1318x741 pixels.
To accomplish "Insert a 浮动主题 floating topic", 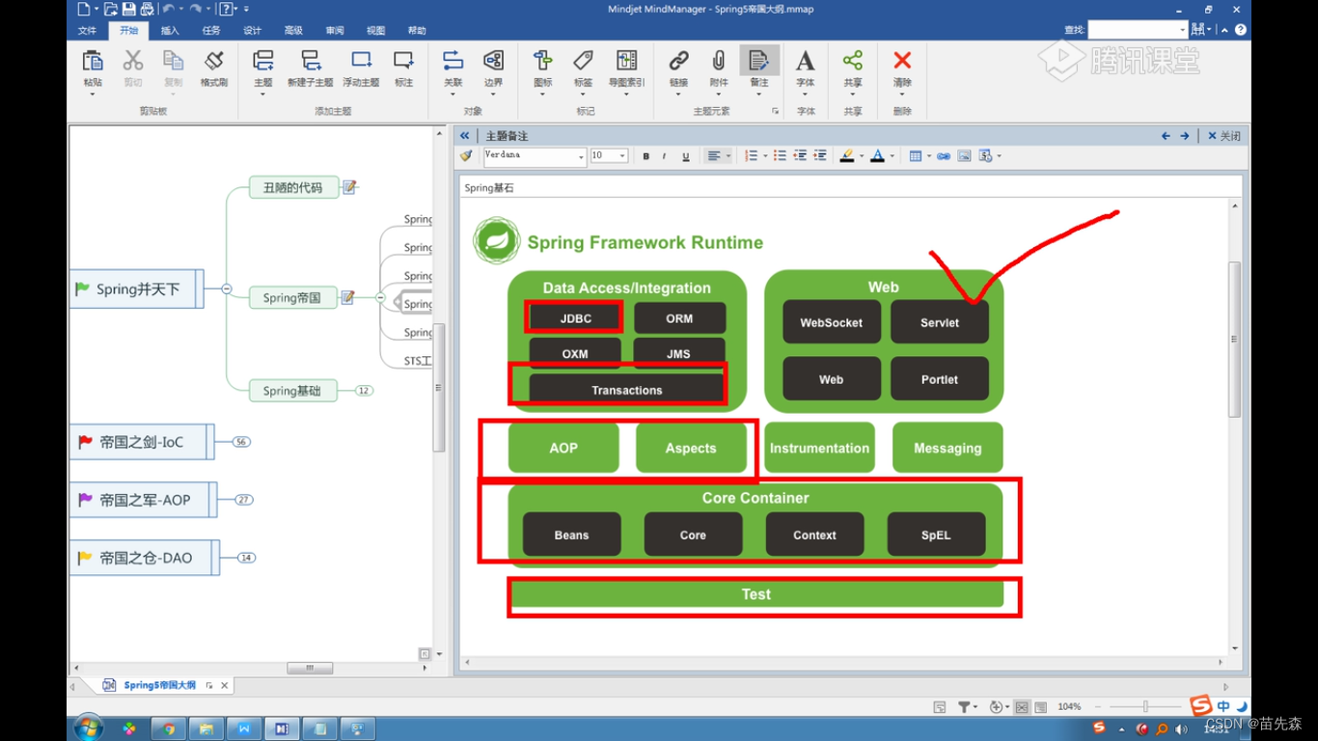I will [362, 62].
